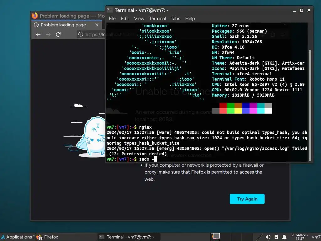Open the Edit menu in Terminal
Screen dimensions: 321x241
(x=125, y=19)
